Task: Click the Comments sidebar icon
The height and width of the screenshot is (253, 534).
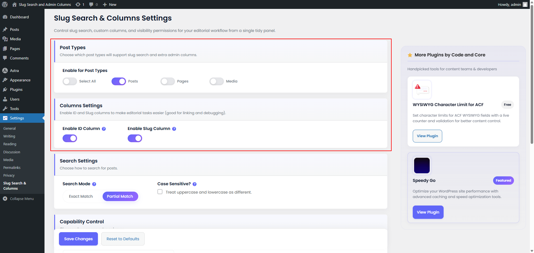Action: 6,58
